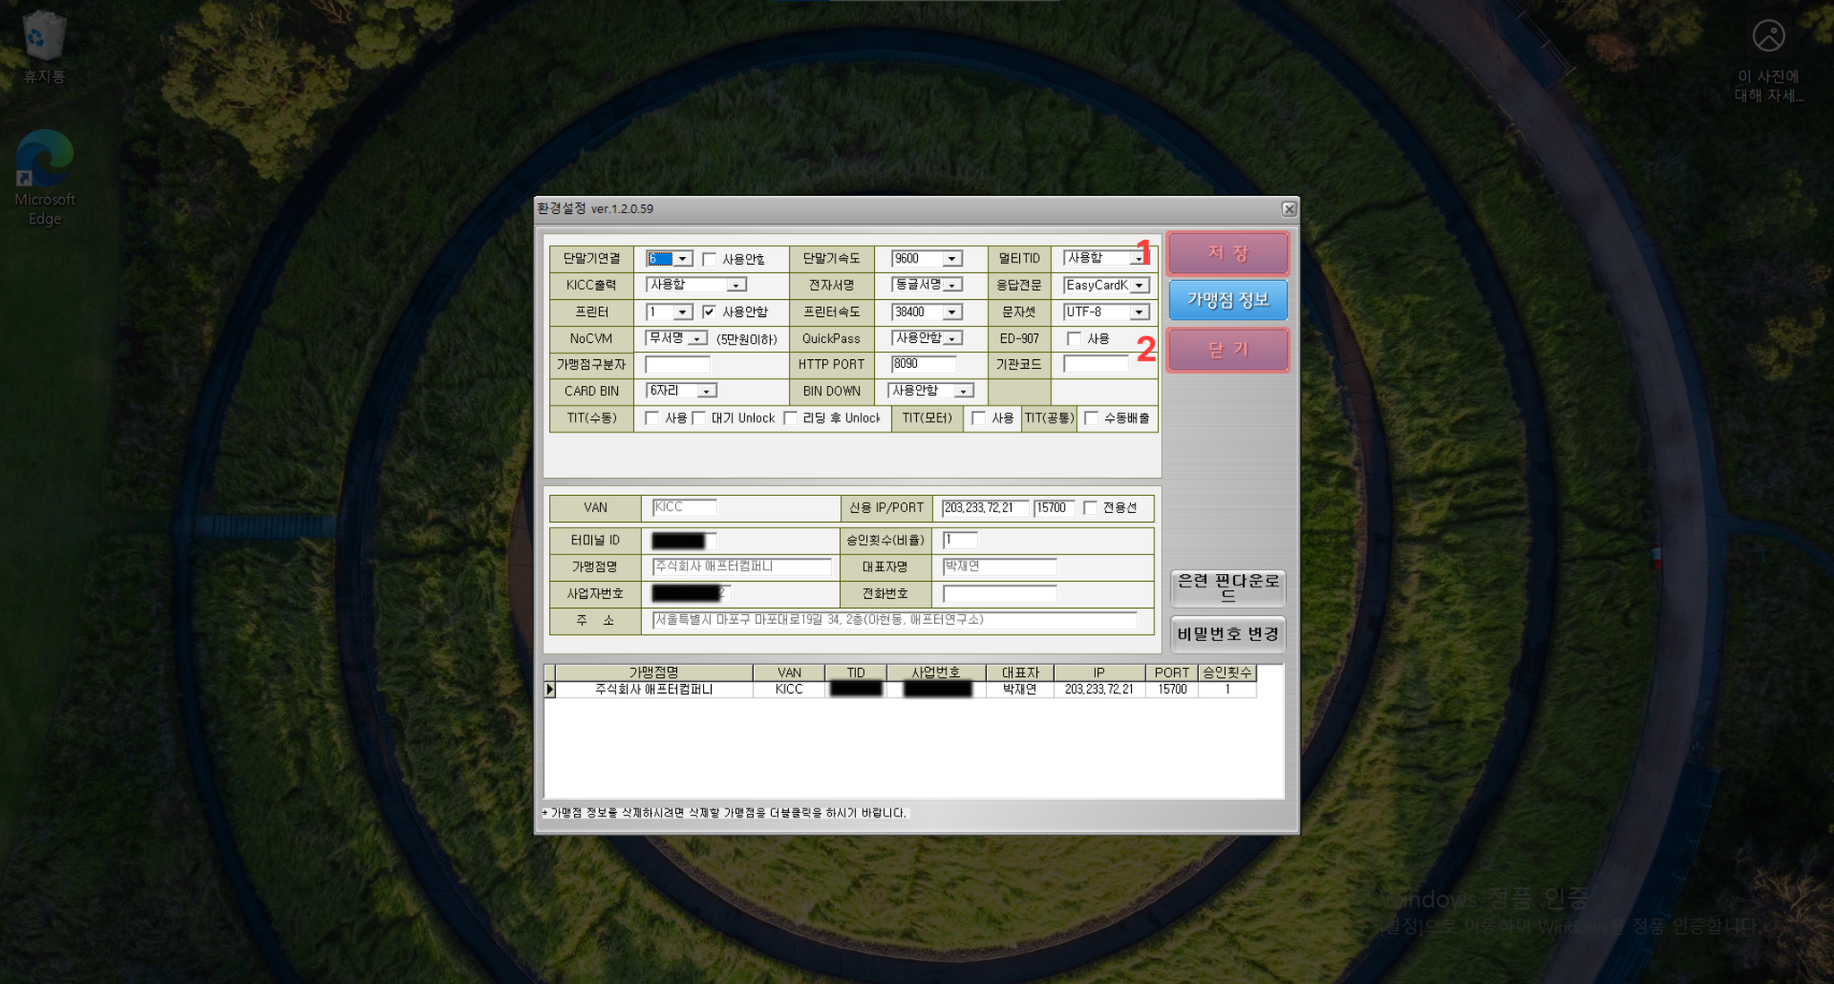Image resolution: width=1834 pixels, height=984 pixels.
Task: Enable the 전용선 checkbox
Action: (x=1090, y=508)
